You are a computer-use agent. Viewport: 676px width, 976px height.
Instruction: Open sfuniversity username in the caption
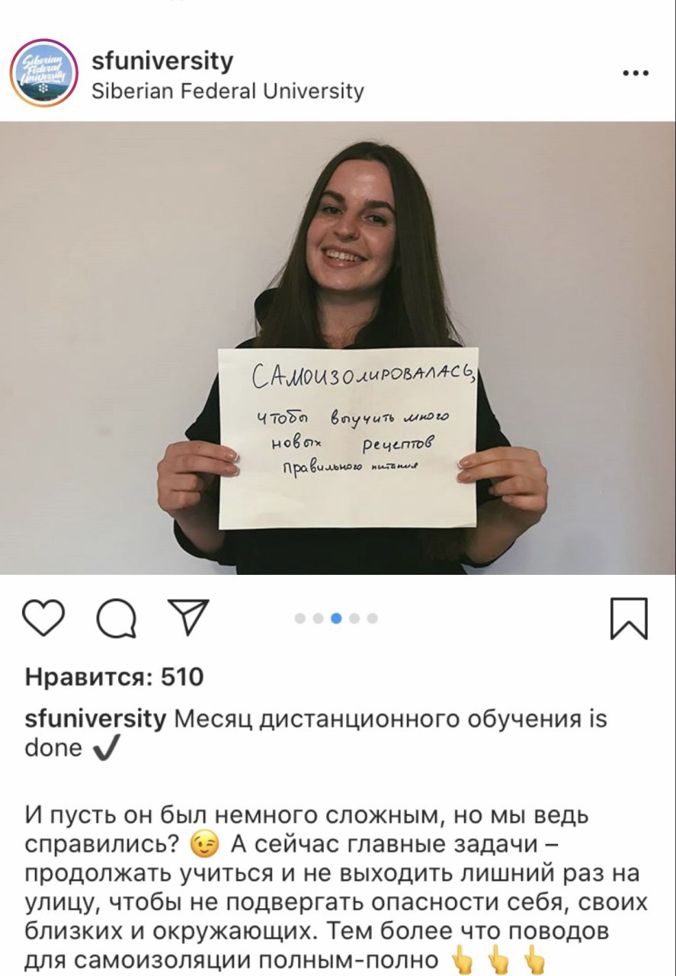[95, 719]
